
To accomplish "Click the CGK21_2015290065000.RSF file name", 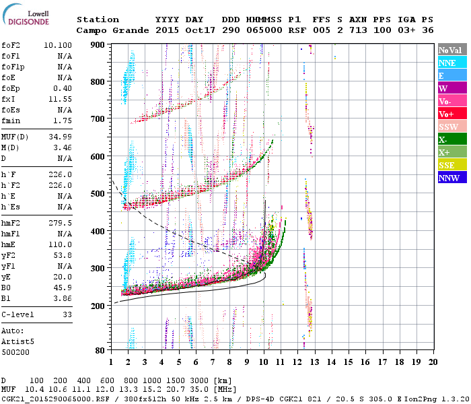I will [x=55, y=399].
